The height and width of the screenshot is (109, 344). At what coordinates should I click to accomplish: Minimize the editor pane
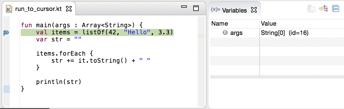(184, 7)
